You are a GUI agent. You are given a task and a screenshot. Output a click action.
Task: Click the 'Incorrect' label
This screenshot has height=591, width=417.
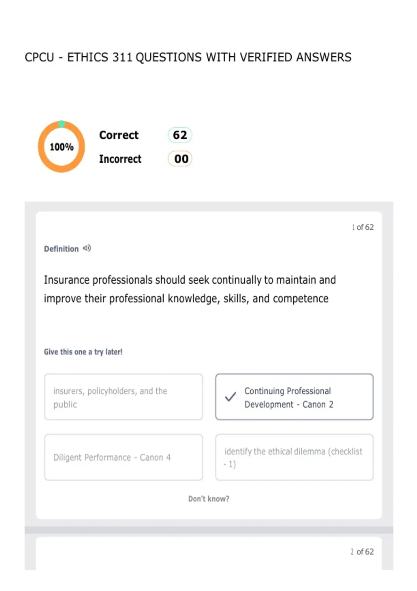(x=120, y=159)
